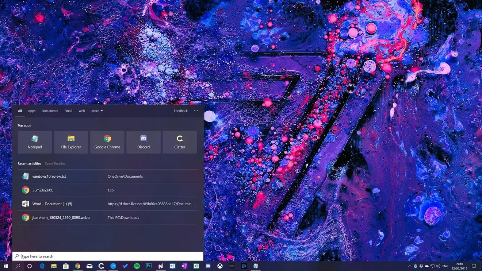This screenshot has width=482, height=271.
Task: Open the three-dot options menu in search panel
Action: point(196,111)
